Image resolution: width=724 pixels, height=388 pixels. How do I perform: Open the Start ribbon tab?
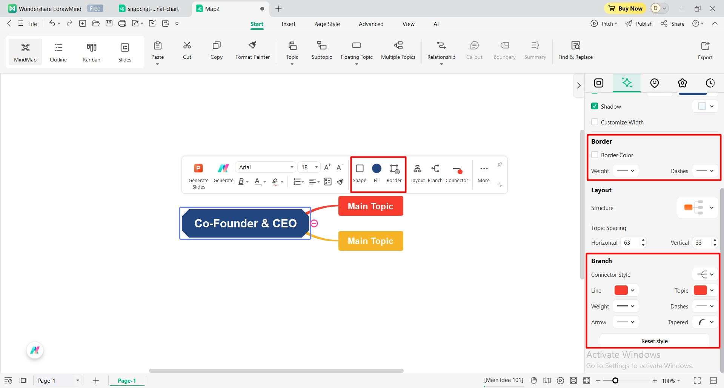(257, 24)
